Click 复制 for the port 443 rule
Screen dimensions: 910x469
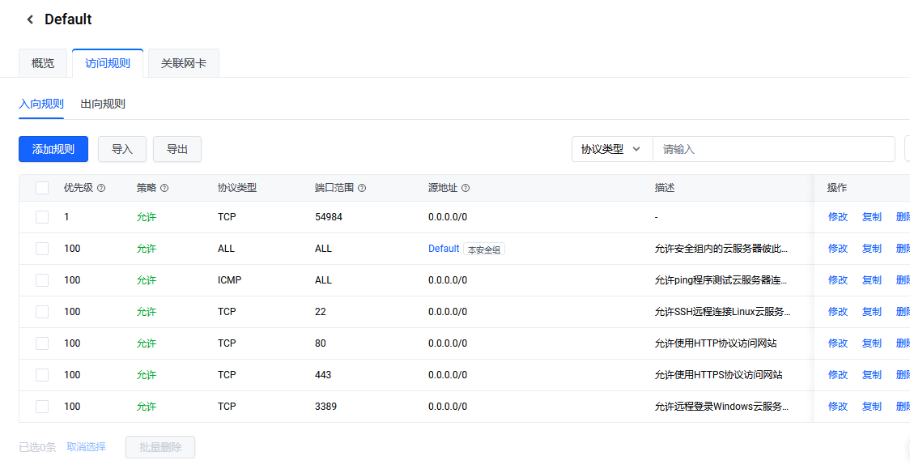(x=872, y=375)
